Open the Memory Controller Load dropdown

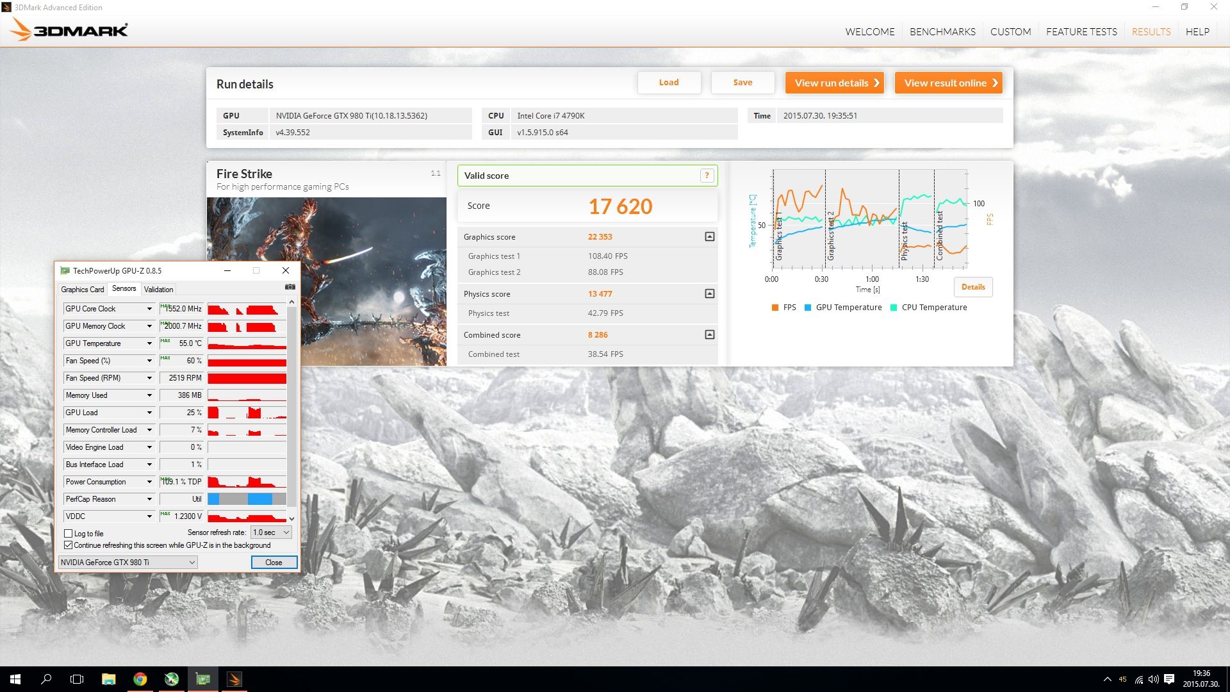point(149,430)
